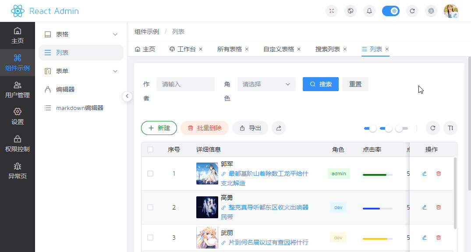471x252 pixels.
Task: Click the header refresh icon
Action: (412, 11)
